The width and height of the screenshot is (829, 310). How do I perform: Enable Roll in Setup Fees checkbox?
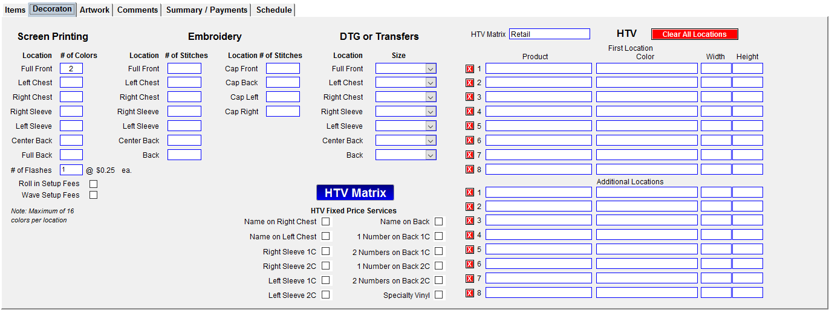[x=93, y=184]
